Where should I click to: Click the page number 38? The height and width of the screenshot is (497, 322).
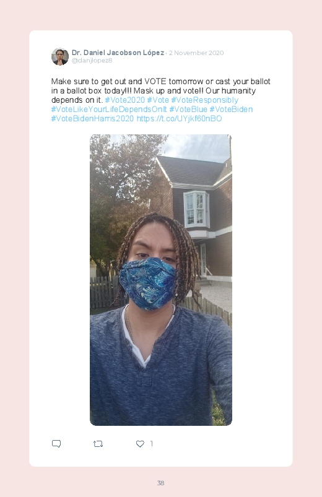161,483
